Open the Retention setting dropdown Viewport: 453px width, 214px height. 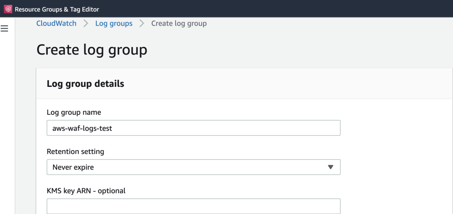(194, 167)
